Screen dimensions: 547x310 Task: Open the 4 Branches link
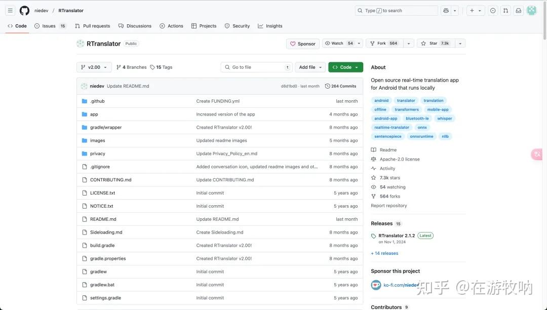click(132, 67)
